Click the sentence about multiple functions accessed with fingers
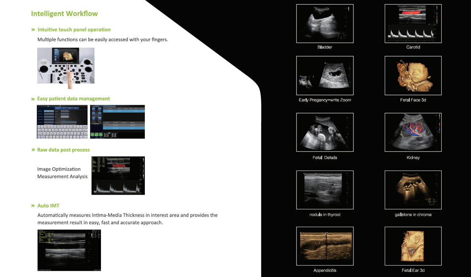The width and height of the screenshot is (471, 277). coord(103,39)
